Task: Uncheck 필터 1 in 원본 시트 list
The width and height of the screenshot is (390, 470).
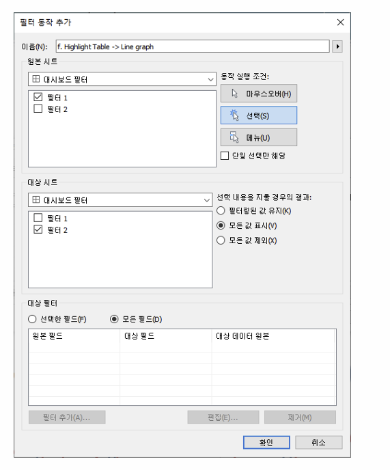Action: (38, 97)
